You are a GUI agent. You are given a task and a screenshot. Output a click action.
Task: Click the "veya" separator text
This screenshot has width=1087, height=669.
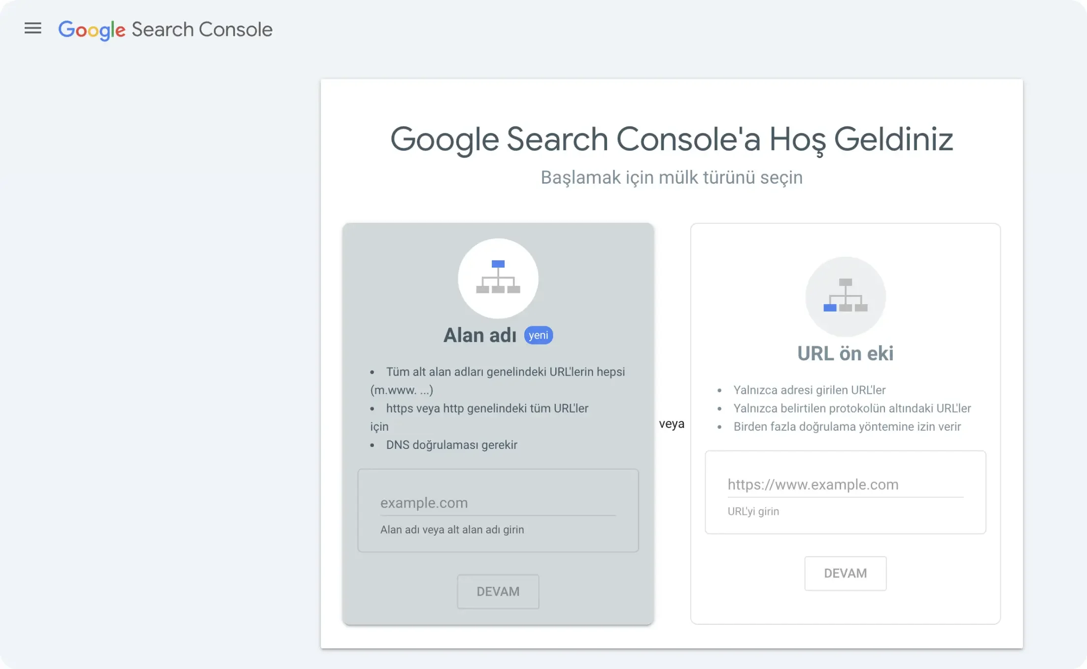click(x=672, y=424)
